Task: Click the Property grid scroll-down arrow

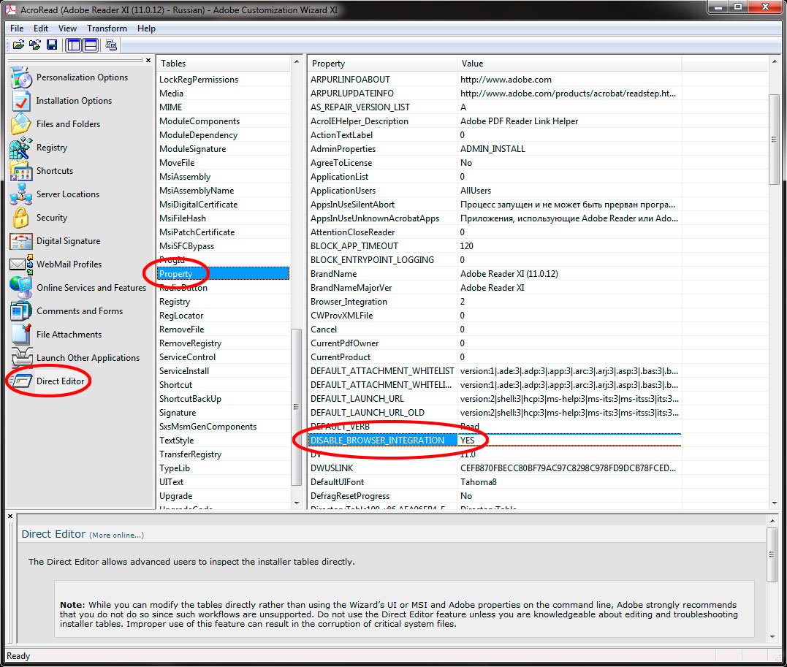Action: click(x=775, y=503)
